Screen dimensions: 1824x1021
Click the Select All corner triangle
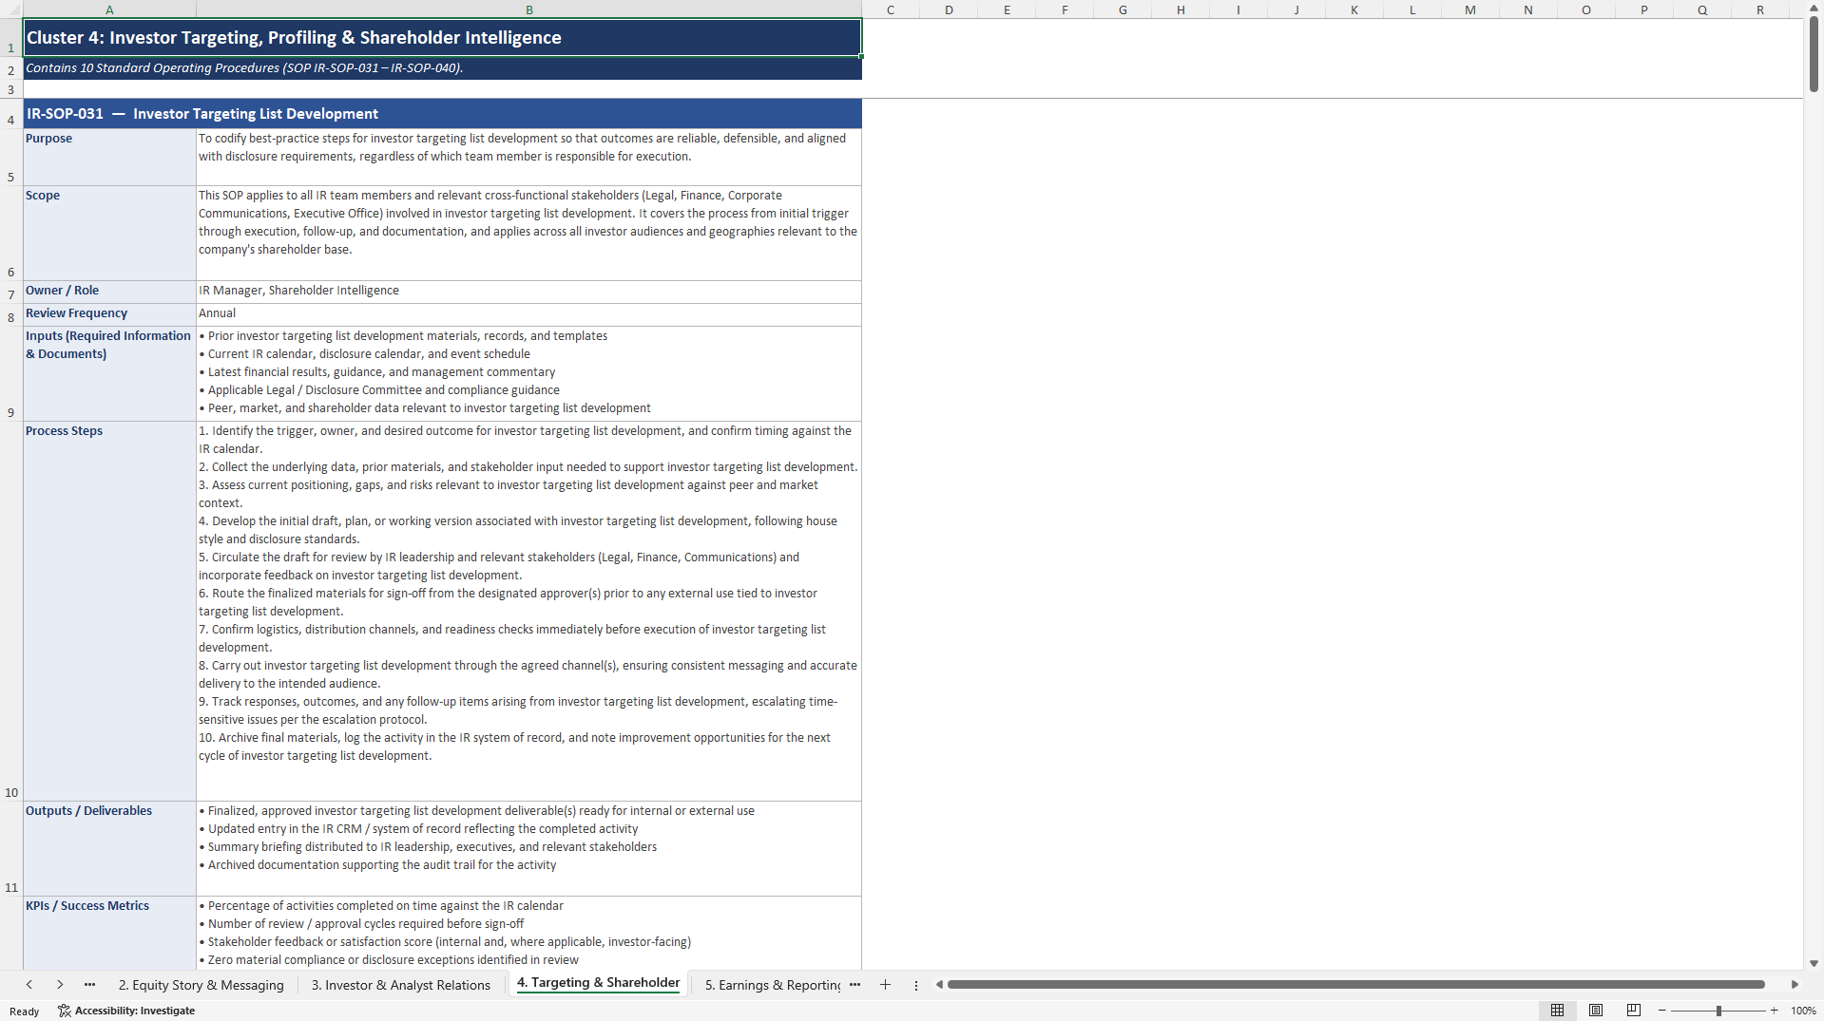point(11,9)
